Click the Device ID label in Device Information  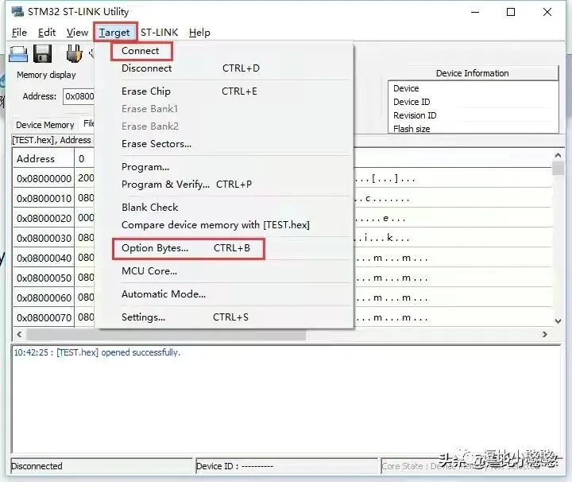[x=412, y=102]
